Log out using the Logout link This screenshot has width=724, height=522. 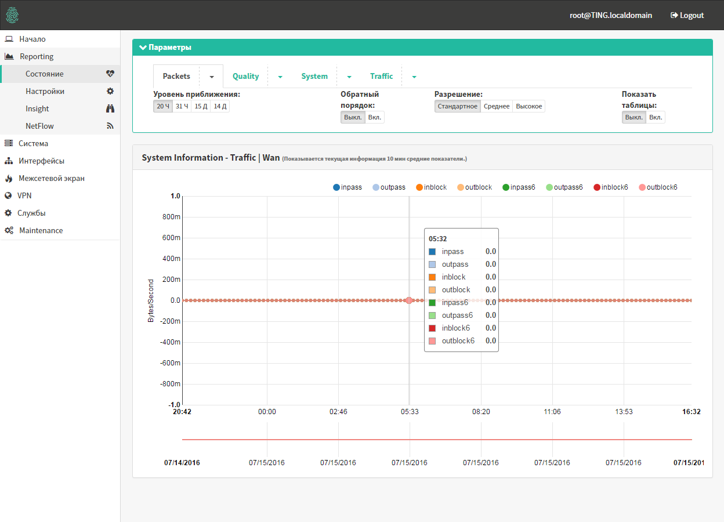pyautogui.click(x=687, y=15)
